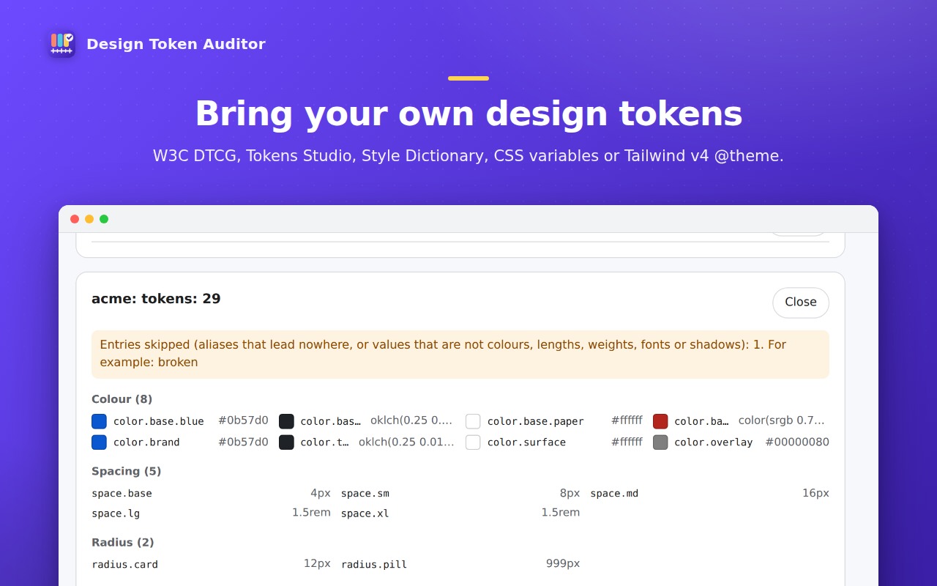Image resolution: width=937 pixels, height=586 pixels.
Task: Click the space.sm token name
Action: (x=365, y=494)
